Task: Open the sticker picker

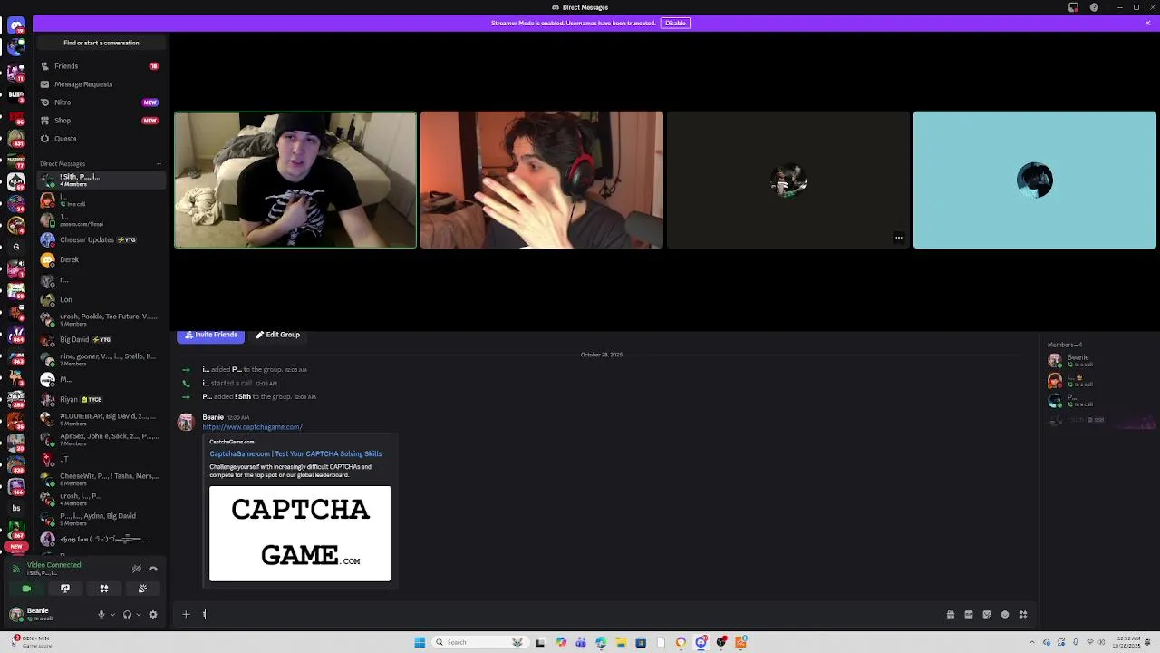Action: click(987, 615)
